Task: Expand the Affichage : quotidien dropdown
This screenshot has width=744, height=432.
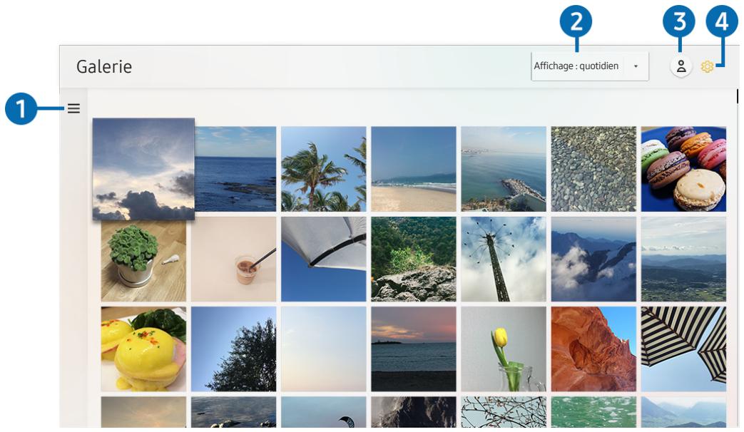Action: click(x=590, y=66)
